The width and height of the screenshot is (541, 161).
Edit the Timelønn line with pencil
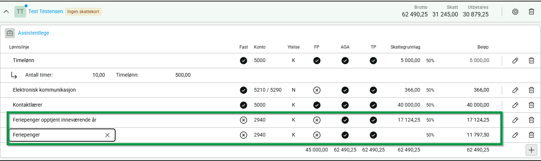point(515,61)
